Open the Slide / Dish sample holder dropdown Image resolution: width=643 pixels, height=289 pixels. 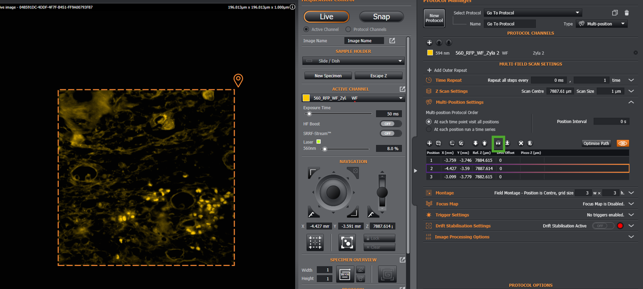click(x=353, y=61)
